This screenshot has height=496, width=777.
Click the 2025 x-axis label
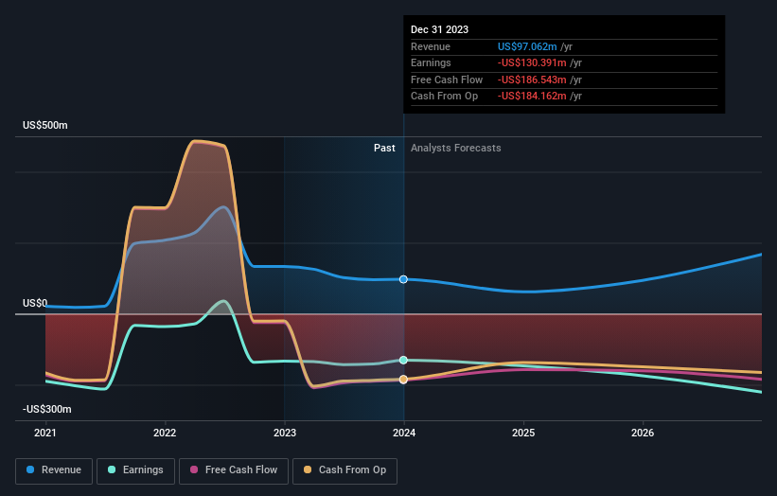pos(523,433)
